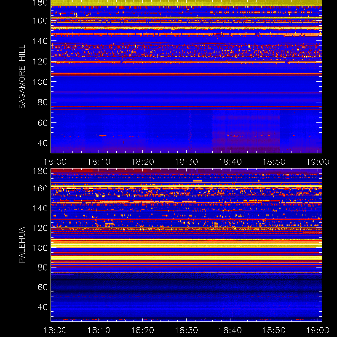
Task: Choose 100 frequency label on Palehua axis
Action: (x=40, y=248)
